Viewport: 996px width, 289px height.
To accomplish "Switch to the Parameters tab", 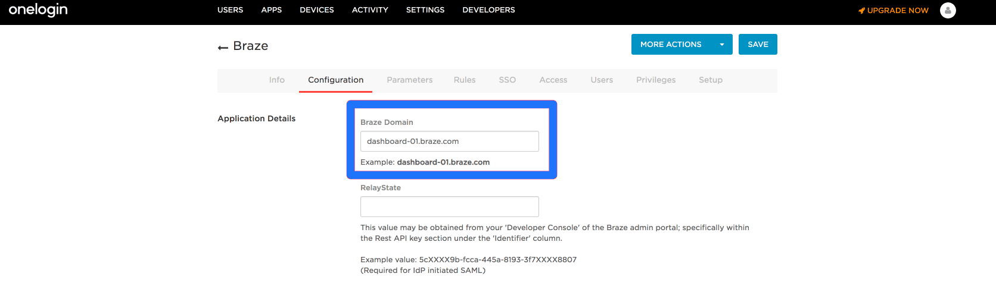I will (x=409, y=80).
